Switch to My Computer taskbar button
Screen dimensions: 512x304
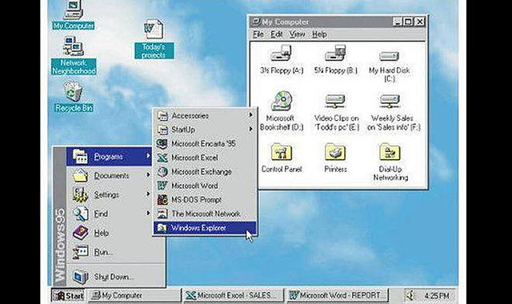coord(135,295)
